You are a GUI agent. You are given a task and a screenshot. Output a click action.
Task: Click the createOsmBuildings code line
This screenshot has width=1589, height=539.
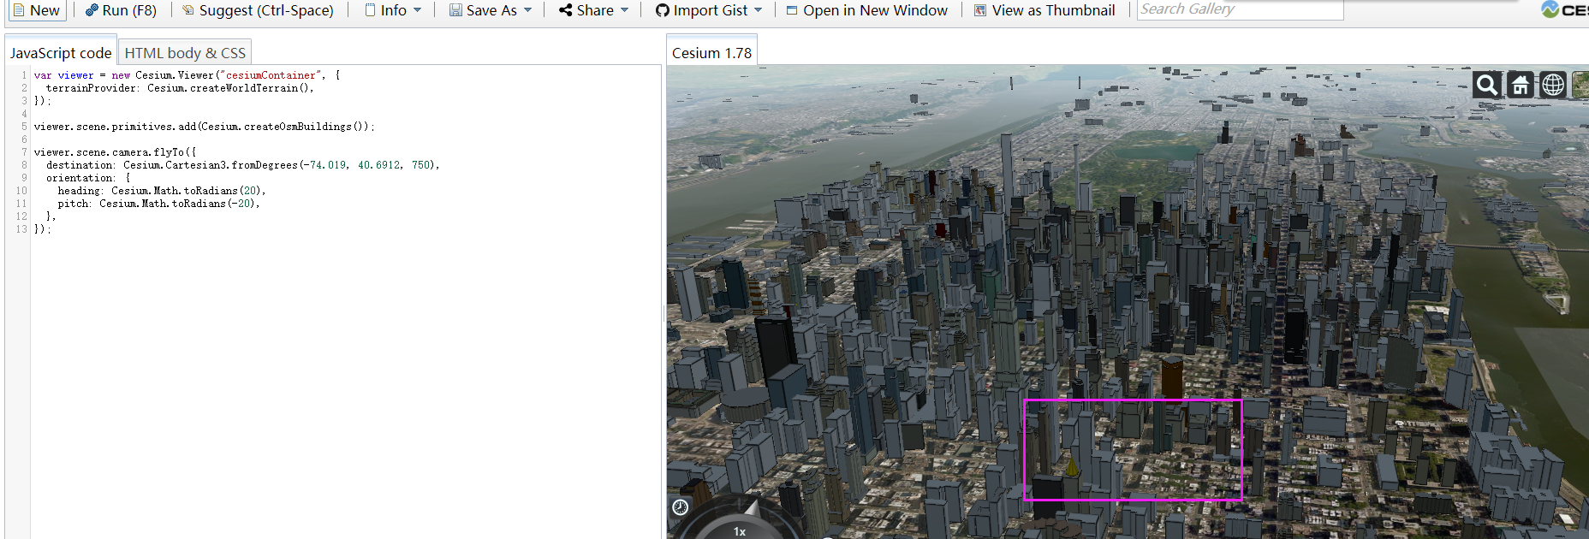(x=205, y=127)
